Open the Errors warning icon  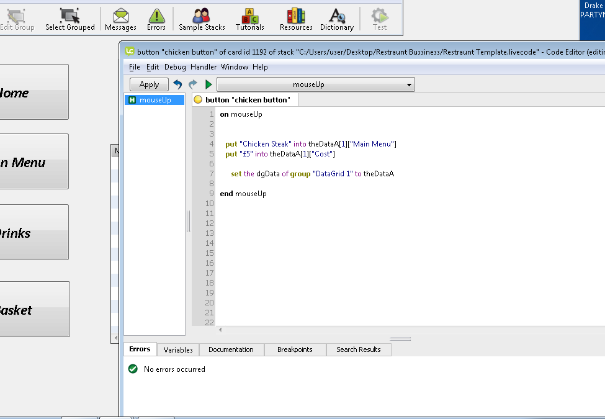(156, 19)
